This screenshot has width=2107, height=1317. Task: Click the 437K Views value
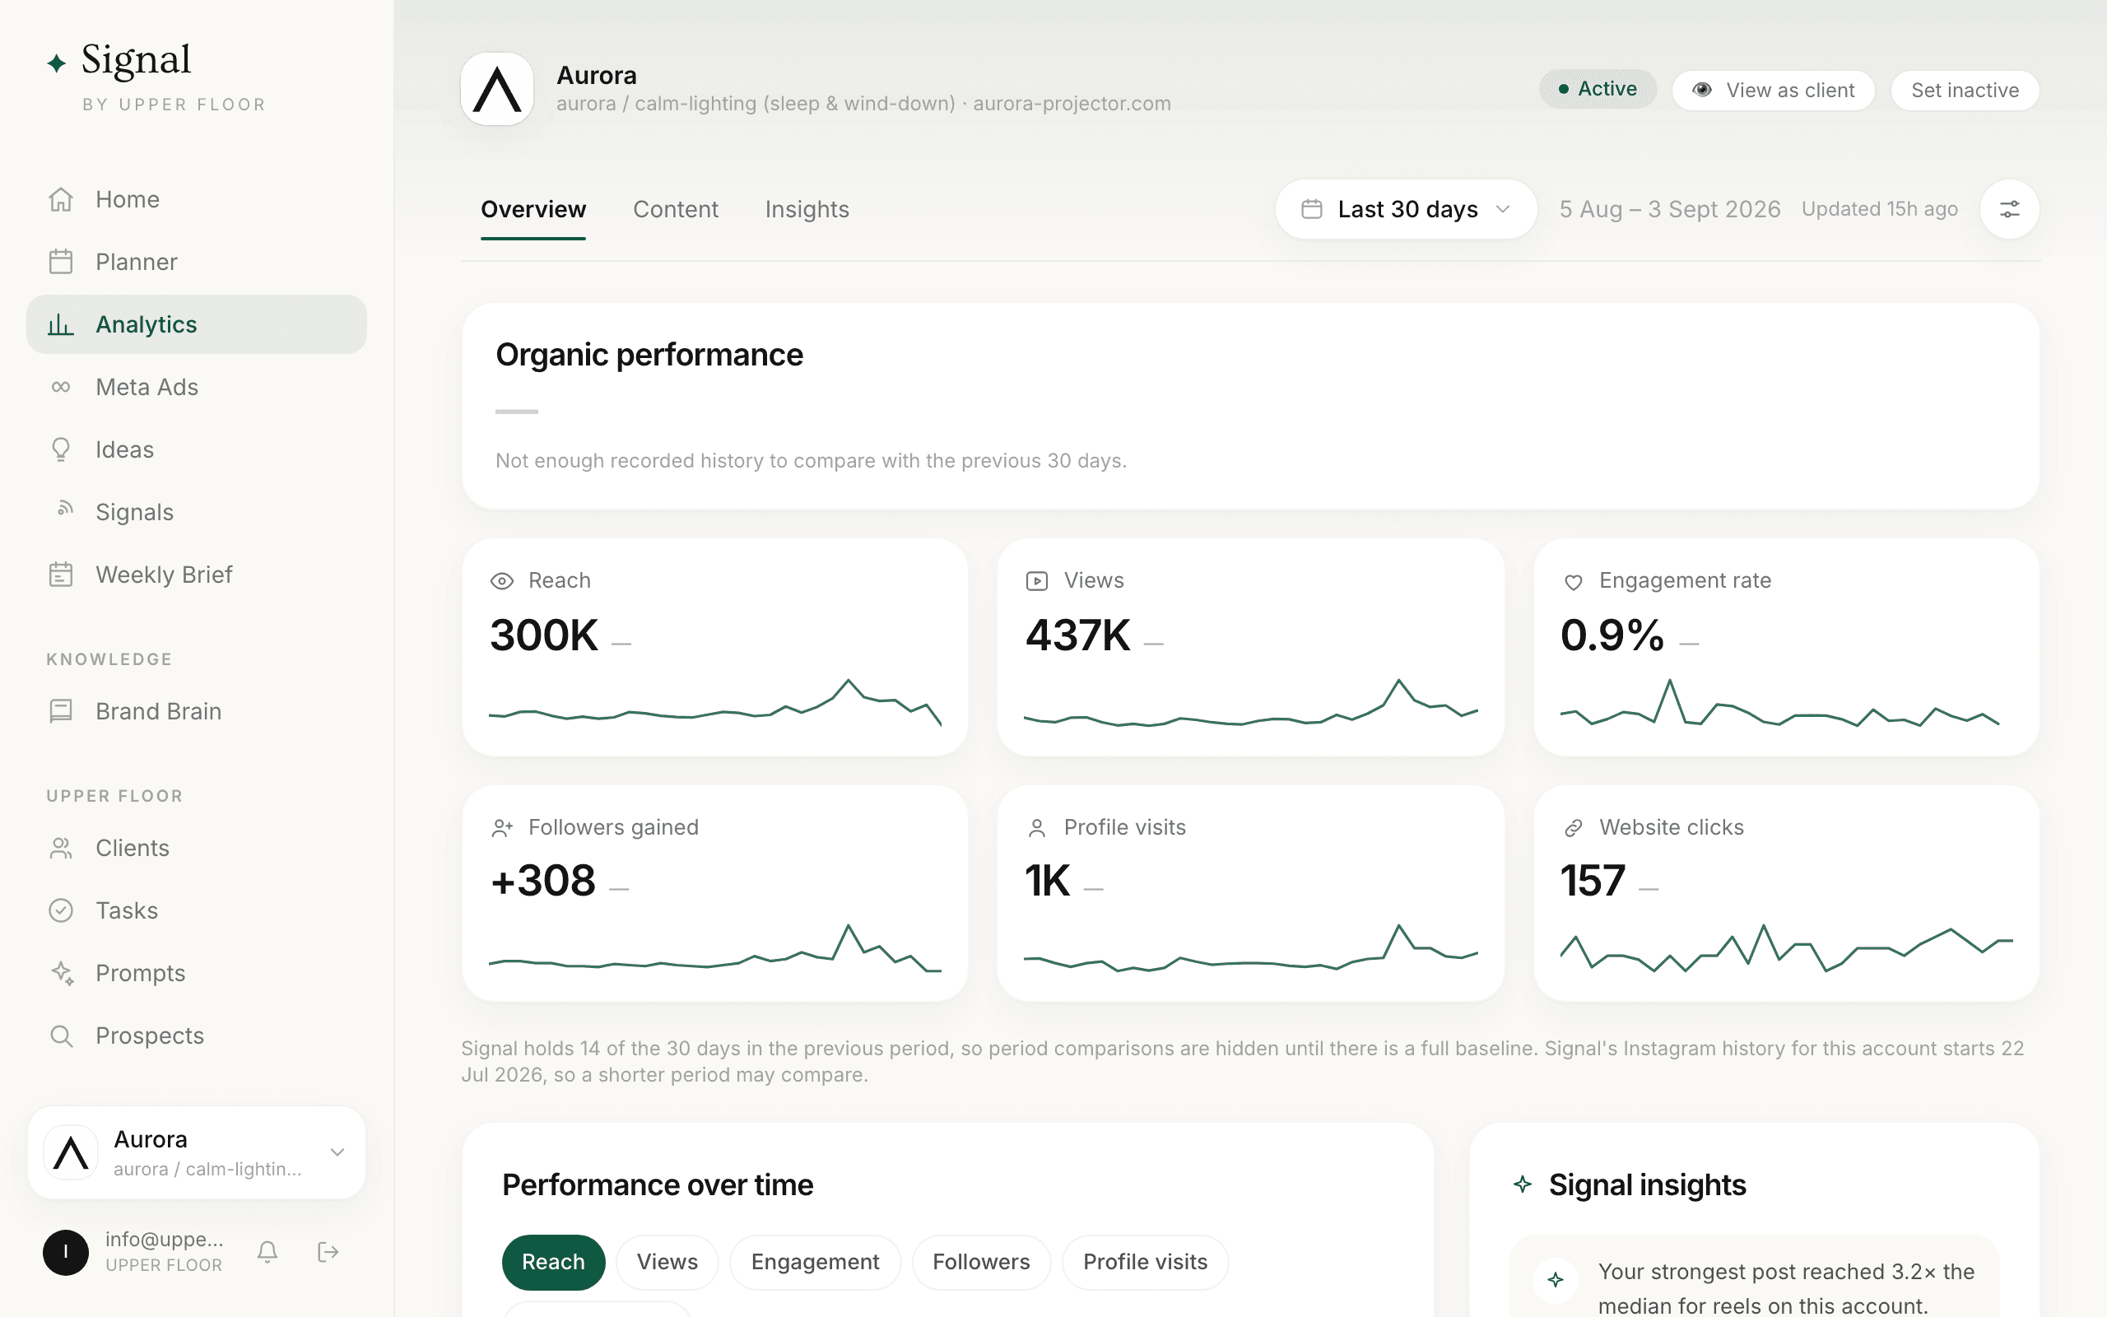(x=1078, y=635)
